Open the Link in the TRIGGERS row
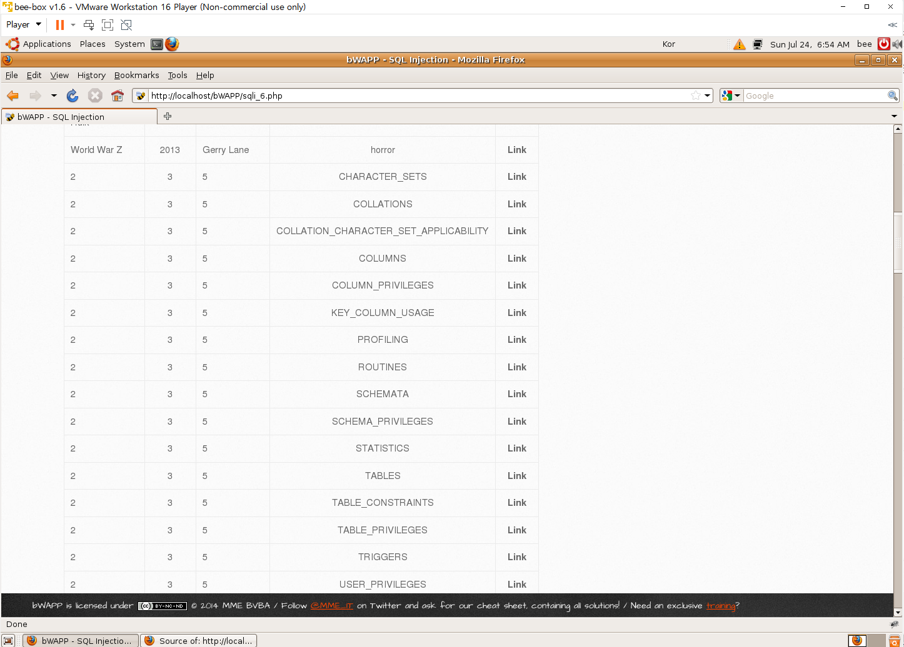Image resolution: width=904 pixels, height=647 pixels. 516,557
